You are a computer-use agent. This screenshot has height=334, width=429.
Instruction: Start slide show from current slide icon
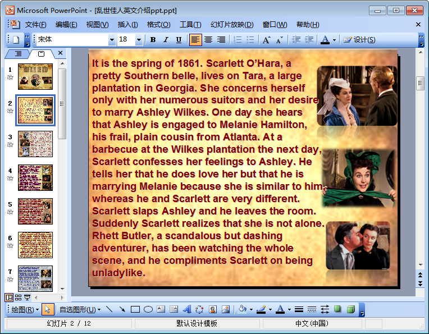(28, 298)
